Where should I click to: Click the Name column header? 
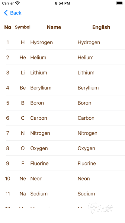pyautogui.click(x=54, y=27)
